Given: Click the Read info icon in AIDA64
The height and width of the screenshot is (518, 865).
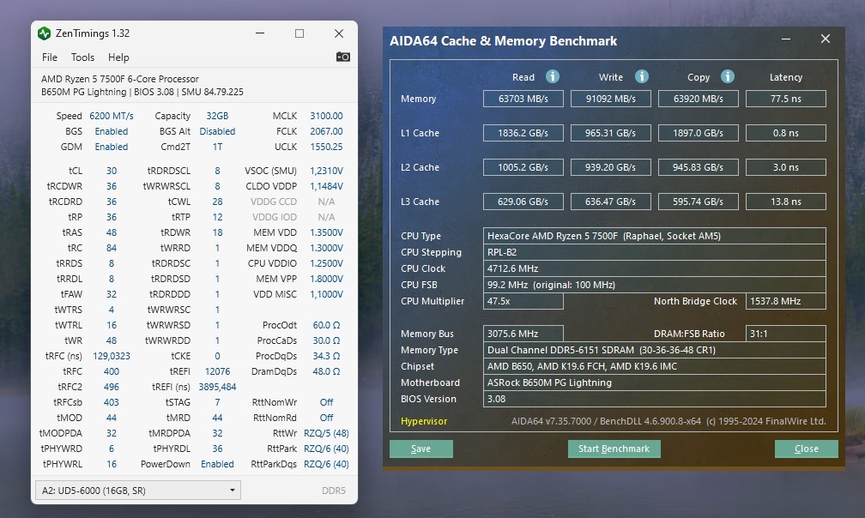Looking at the screenshot, I should pyautogui.click(x=553, y=76).
